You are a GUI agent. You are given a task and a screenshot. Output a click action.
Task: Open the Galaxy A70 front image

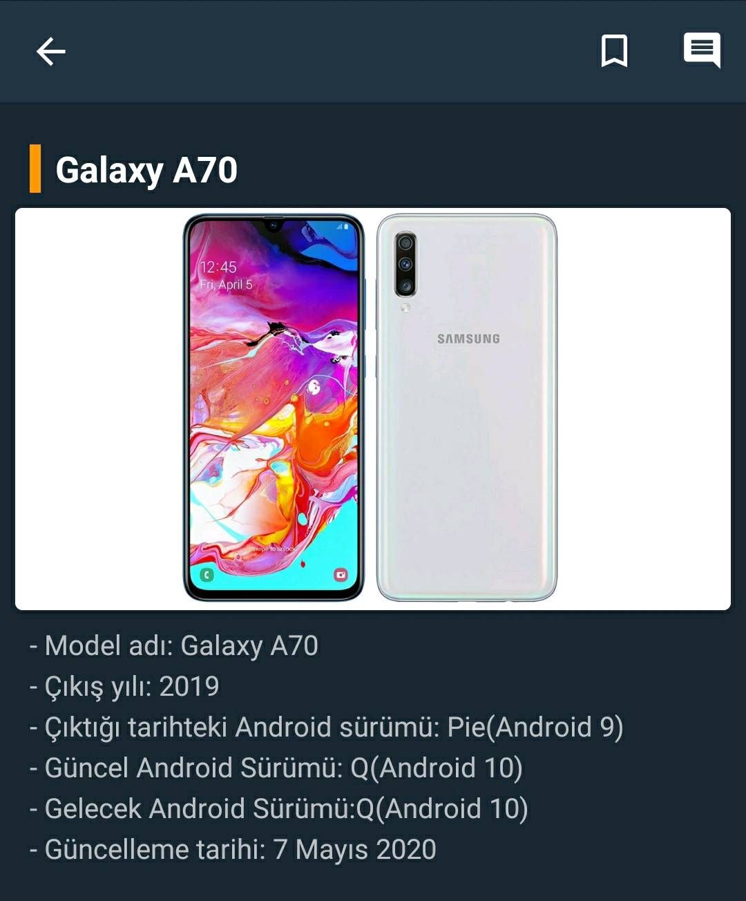click(274, 408)
